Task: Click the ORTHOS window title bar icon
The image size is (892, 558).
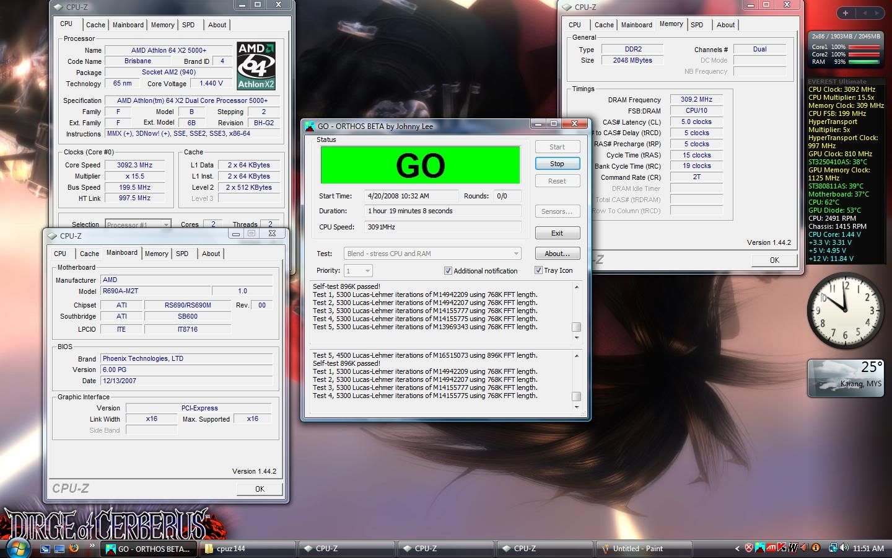Action: (x=310, y=126)
